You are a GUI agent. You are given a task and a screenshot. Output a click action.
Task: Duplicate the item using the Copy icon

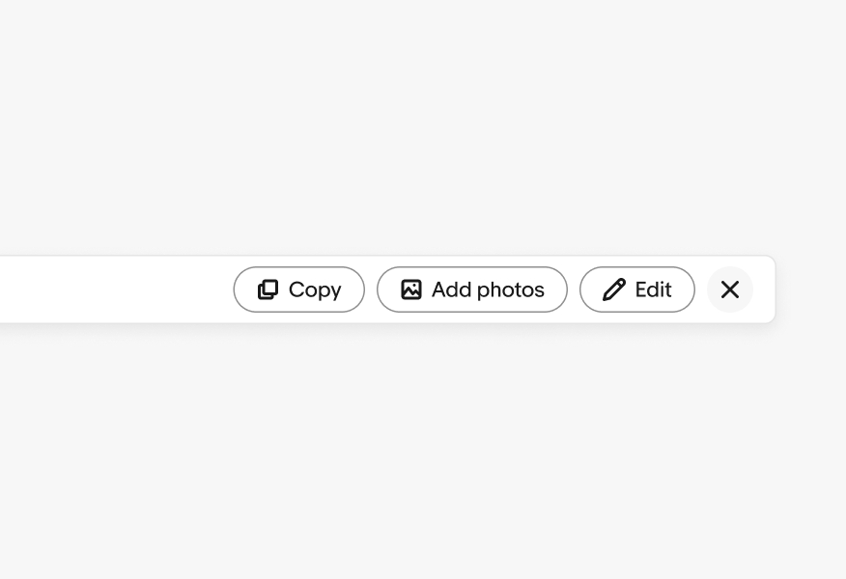click(x=268, y=289)
